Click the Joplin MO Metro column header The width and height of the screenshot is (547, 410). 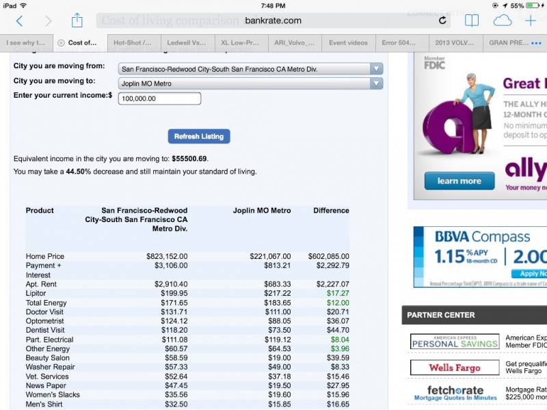click(262, 210)
